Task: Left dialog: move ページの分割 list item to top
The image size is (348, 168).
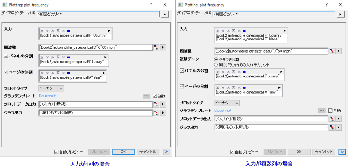Action: pyautogui.click(x=58, y=73)
